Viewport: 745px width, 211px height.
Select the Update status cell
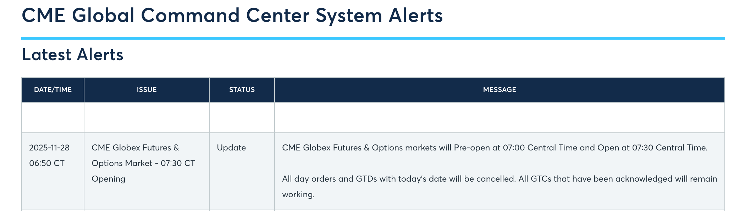click(x=231, y=148)
